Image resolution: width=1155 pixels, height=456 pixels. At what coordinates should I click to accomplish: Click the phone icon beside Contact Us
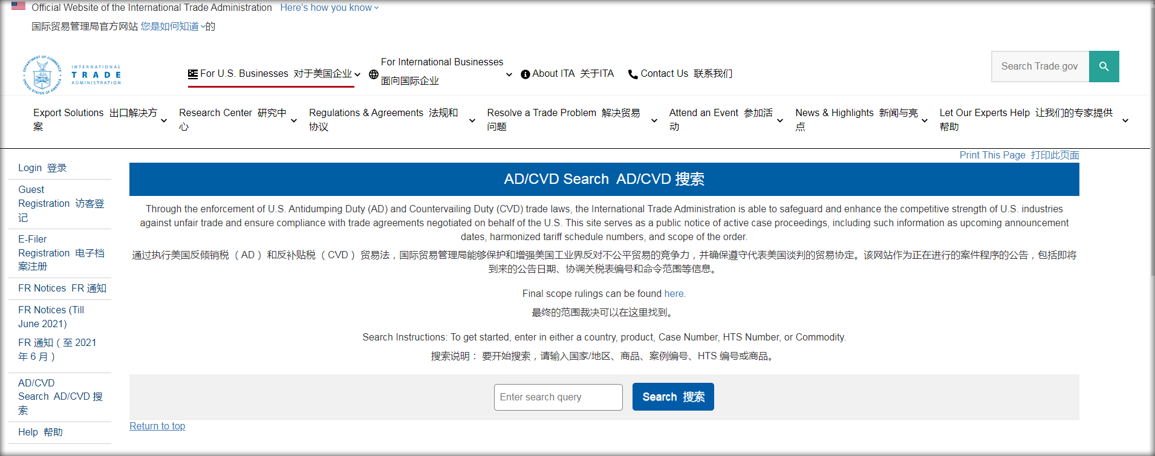pyautogui.click(x=633, y=74)
